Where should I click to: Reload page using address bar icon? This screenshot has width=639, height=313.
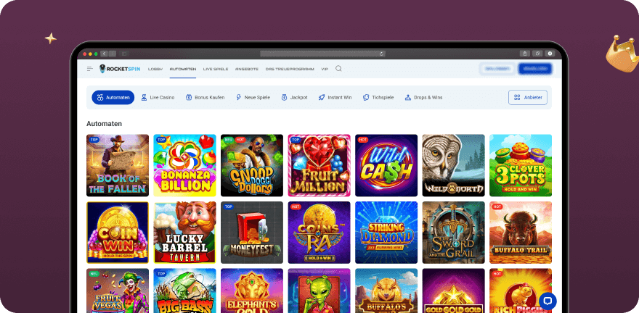[381, 54]
